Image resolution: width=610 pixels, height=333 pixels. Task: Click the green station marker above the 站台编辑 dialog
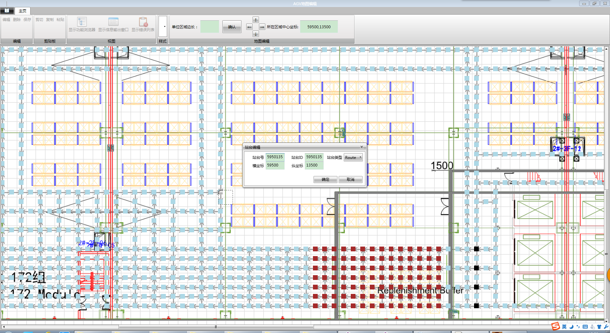340,133
